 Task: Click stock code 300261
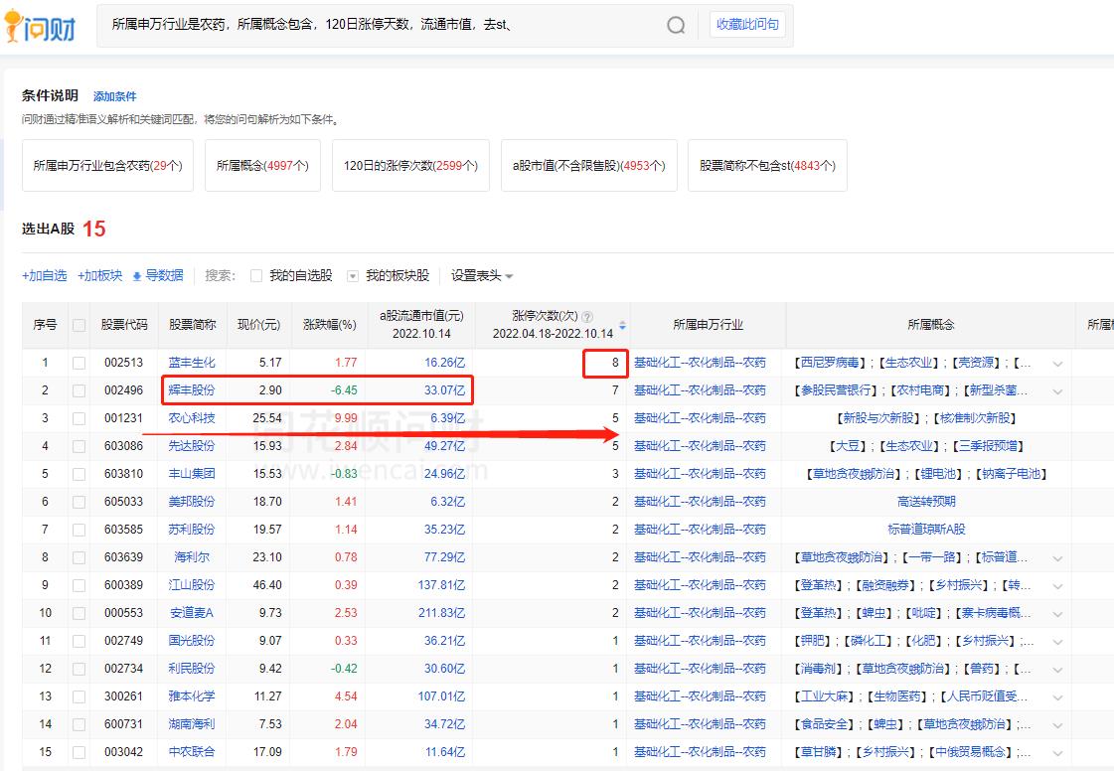(123, 696)
